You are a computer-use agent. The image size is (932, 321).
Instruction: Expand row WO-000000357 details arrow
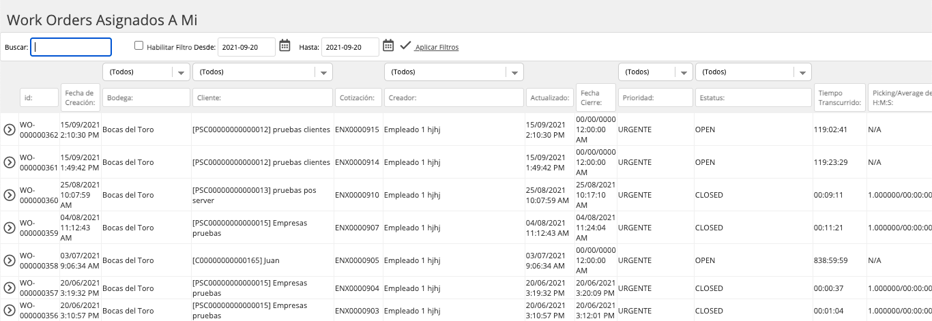point(10,288)
